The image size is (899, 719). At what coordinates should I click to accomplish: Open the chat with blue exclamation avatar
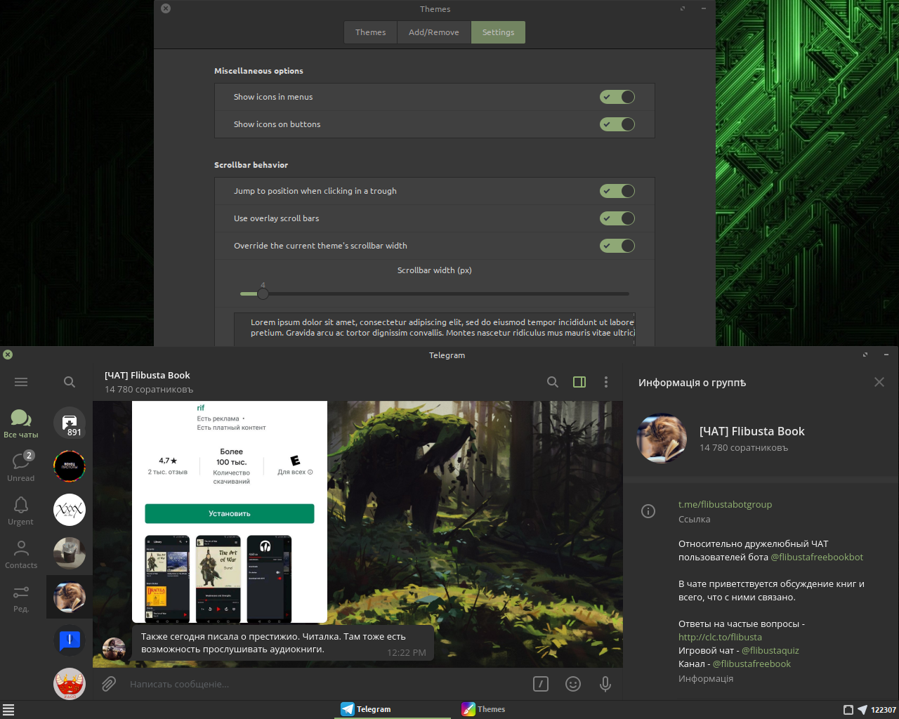coord(70,640)
